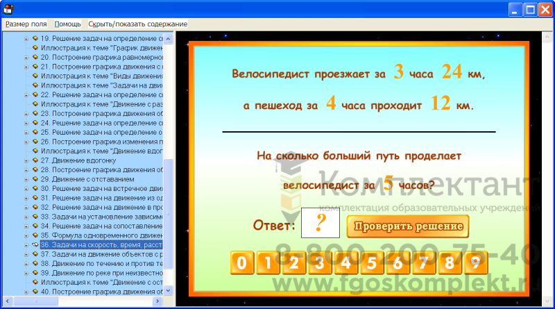This screenshot has width=555, height=309.
Task: Click tree panel scroll down arrow
Action: click(x=168, y=290)
